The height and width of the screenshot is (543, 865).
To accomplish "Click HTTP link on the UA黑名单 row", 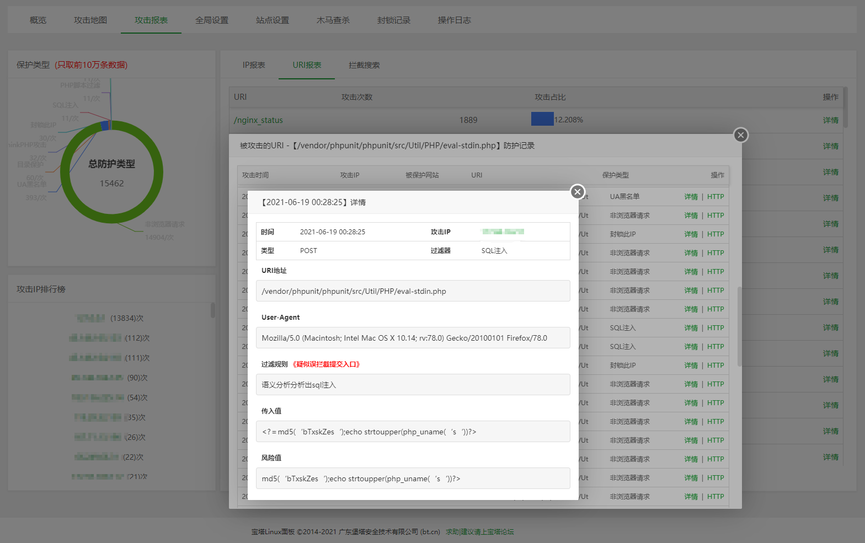I will (x=716, y=197).
